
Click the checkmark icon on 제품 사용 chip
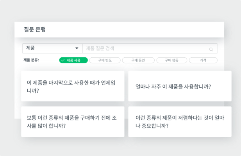tap(63, 60)
